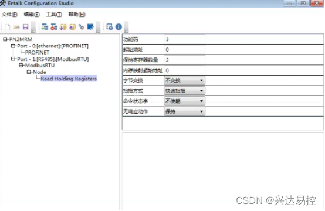Open the 命令状态字 dropdown
The height and width of the screenshot is (211, 325).
pos(184,101)
